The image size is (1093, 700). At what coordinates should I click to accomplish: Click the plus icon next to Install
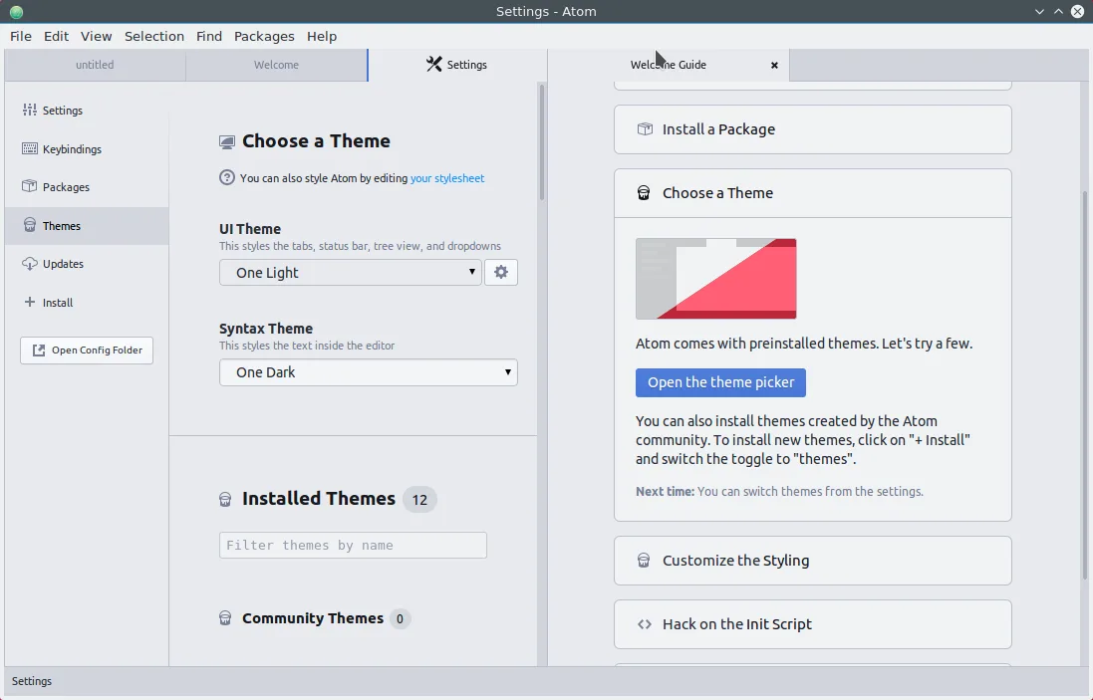(29, 302)
